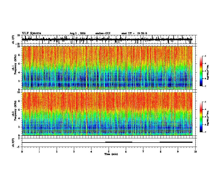Click the ch.1 "Frequency (kHz)" axis label
The width and height of the screenshot is (220, 170).
point(15,64)
